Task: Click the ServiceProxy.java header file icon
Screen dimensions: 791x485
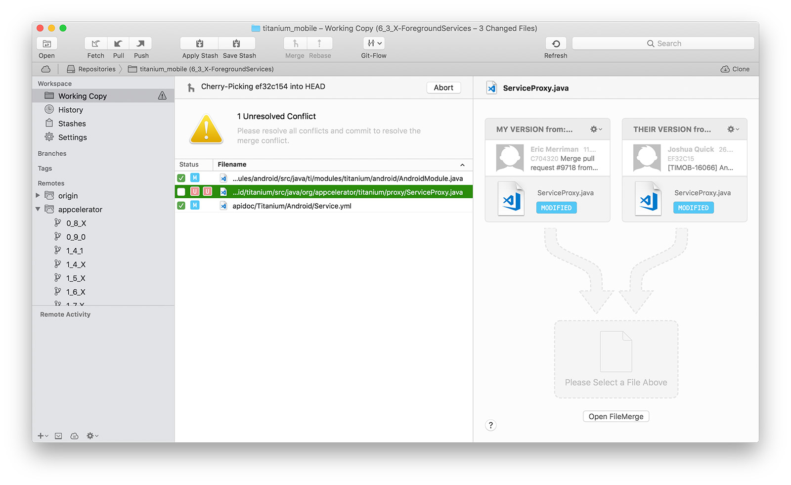Action: tap(491, 88)
